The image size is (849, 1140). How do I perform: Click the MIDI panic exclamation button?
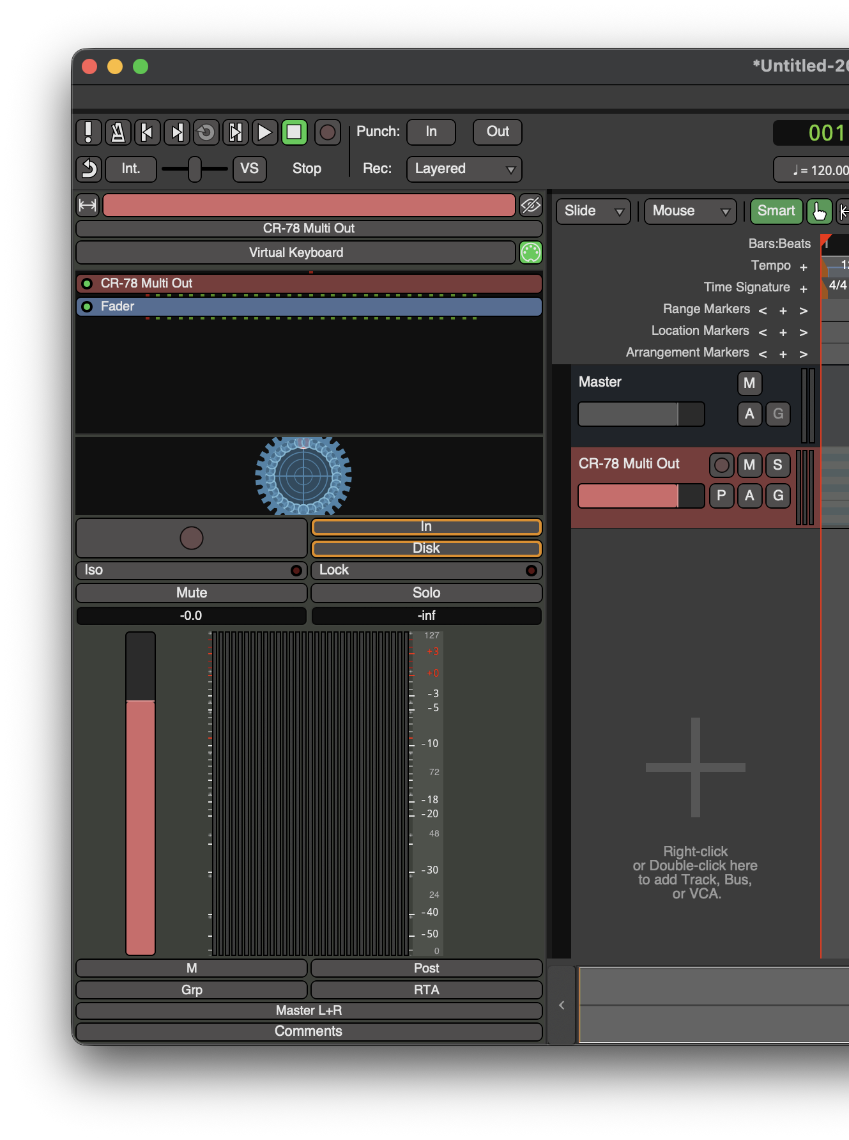coord(88,132)
